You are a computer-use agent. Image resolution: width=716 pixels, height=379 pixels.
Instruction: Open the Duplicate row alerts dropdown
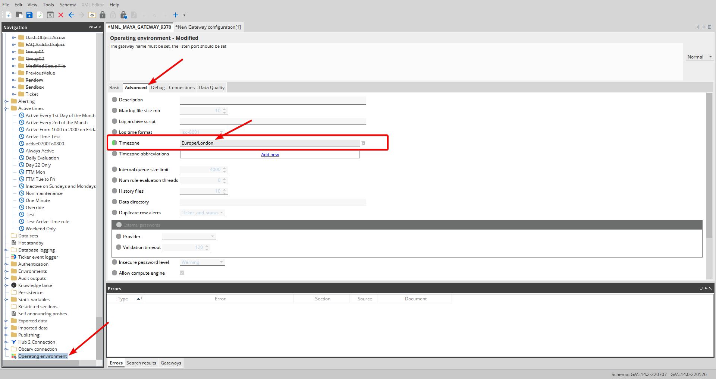tap(202, 213)
